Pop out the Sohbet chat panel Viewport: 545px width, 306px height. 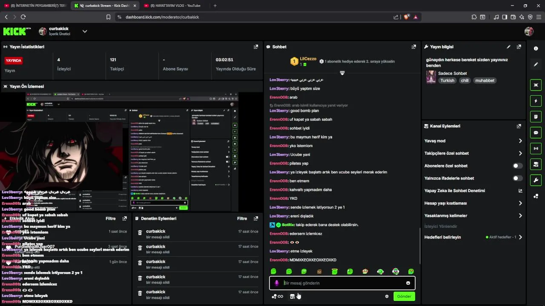(x=413, y=47)
